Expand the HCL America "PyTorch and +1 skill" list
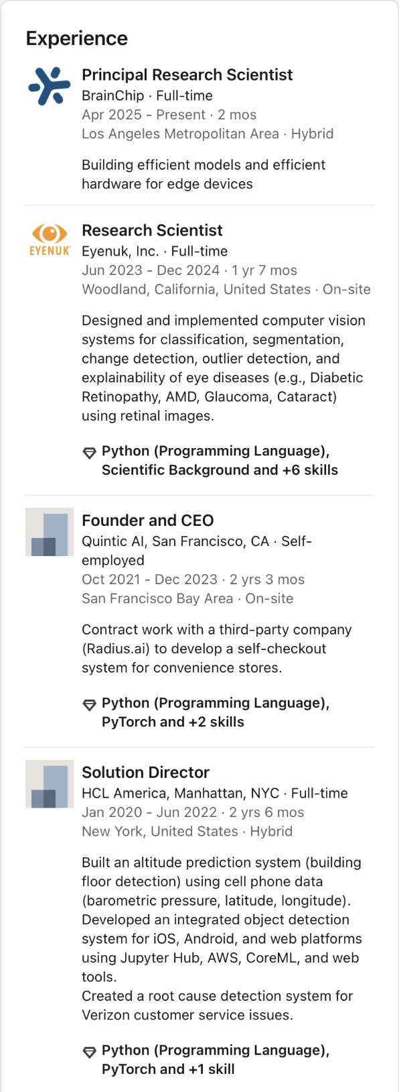Screen dimensions: 399x1092 [x=216, y=1059]
